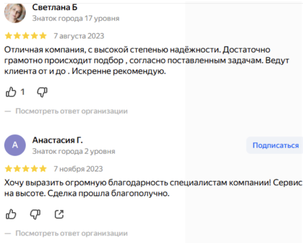
Task: Like Анастасия Г.'s review with thumbs up
Action: (x=11, y=214)
